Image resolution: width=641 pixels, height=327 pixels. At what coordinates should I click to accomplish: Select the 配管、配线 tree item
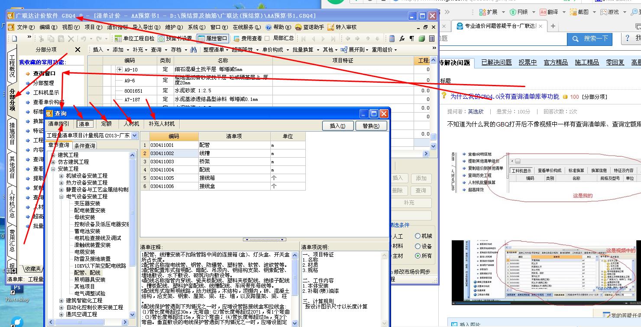[x=87, y=272]
